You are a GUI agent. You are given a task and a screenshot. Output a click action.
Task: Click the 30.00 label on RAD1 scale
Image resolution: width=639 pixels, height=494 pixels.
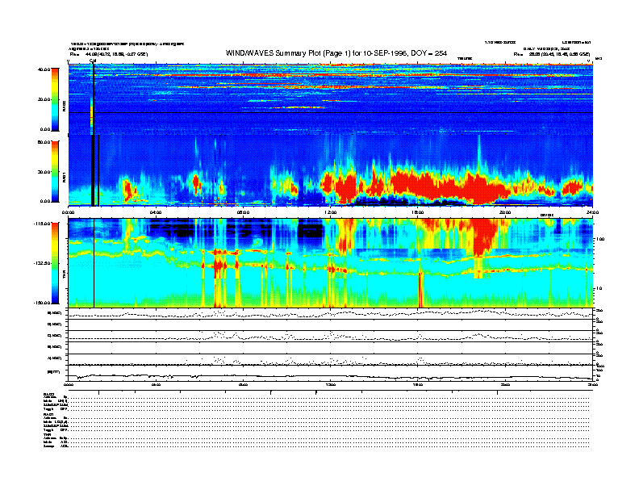44,172
